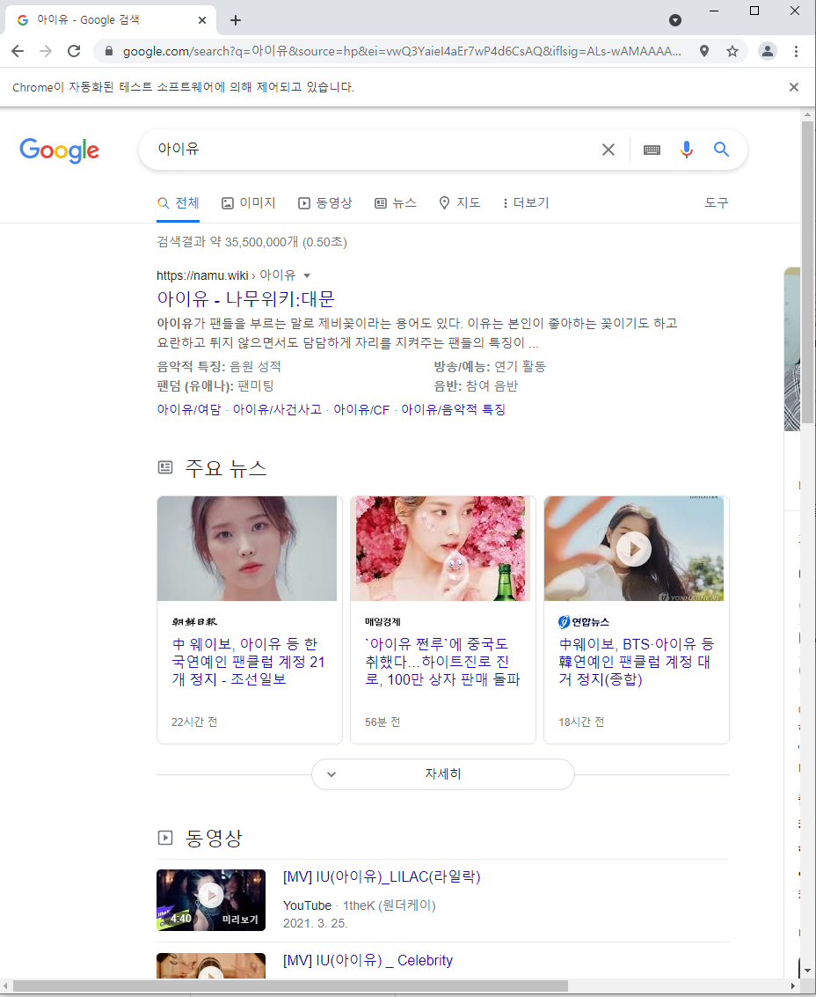Image resolution: width=816 pixels, height=997 pixels.
Task: Open the 아이유/CF sitelink
Action: pyautogui.click(x=361, y=409)
